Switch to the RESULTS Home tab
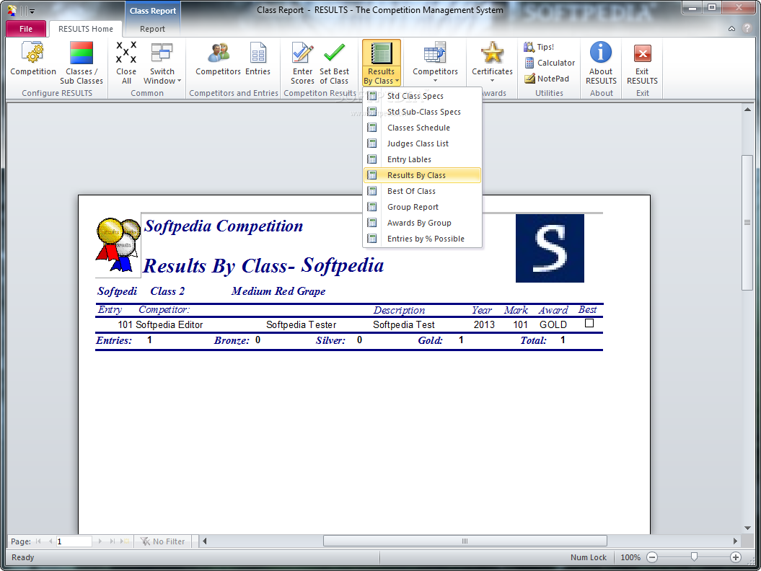This screenshot has height=571, width=761. coord(85,29)
